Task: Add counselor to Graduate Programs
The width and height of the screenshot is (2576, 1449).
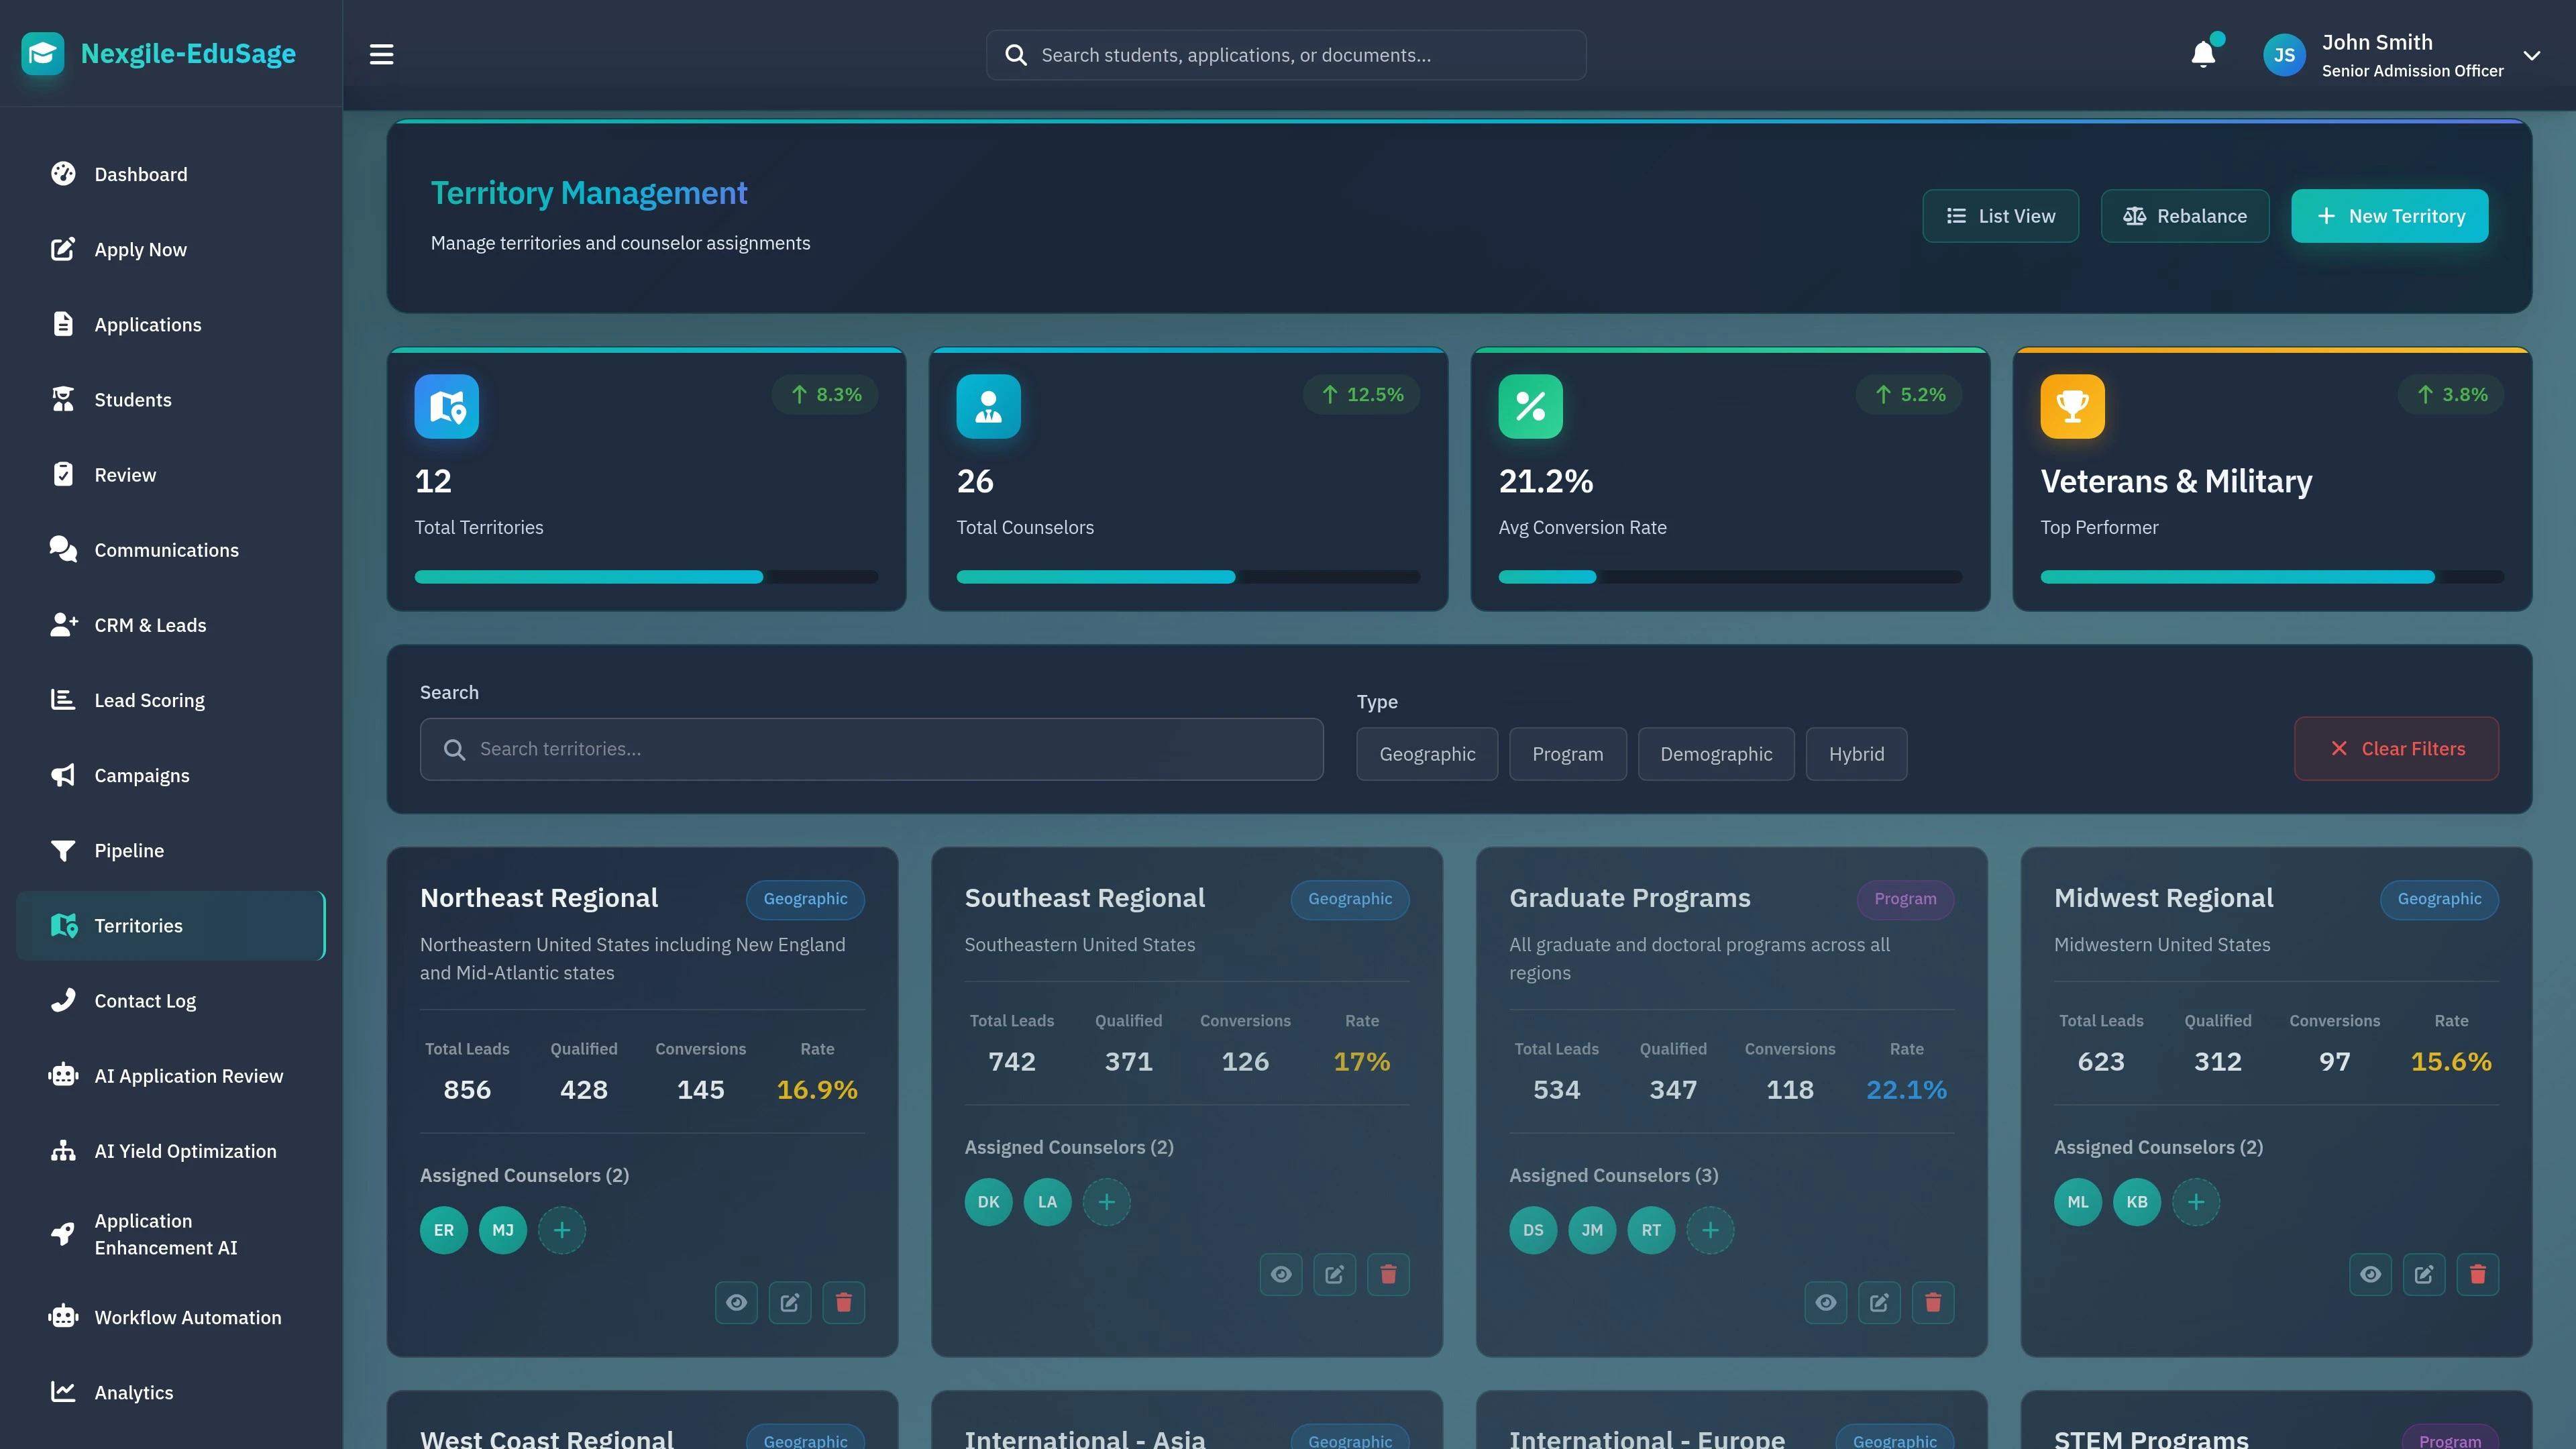Action: coord(1710,1230)
